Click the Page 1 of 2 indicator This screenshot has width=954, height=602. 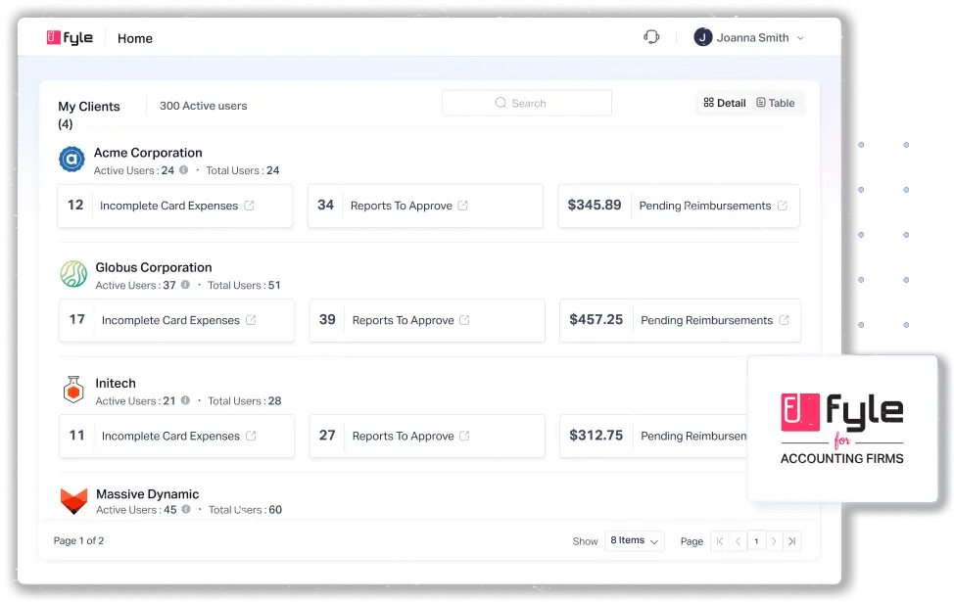point(78,540)
